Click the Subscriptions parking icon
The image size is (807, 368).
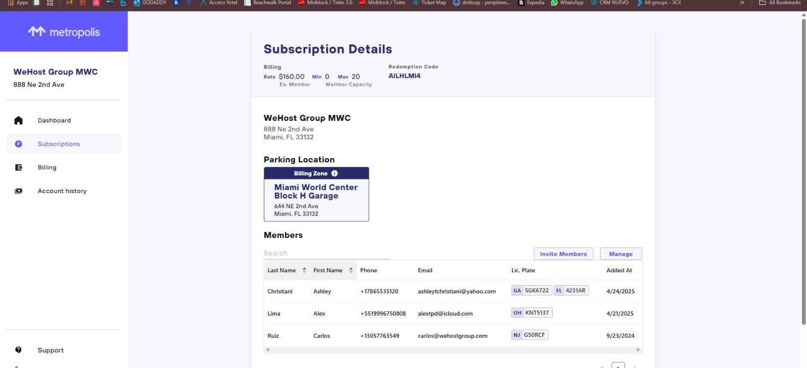(x=19, y=144)
